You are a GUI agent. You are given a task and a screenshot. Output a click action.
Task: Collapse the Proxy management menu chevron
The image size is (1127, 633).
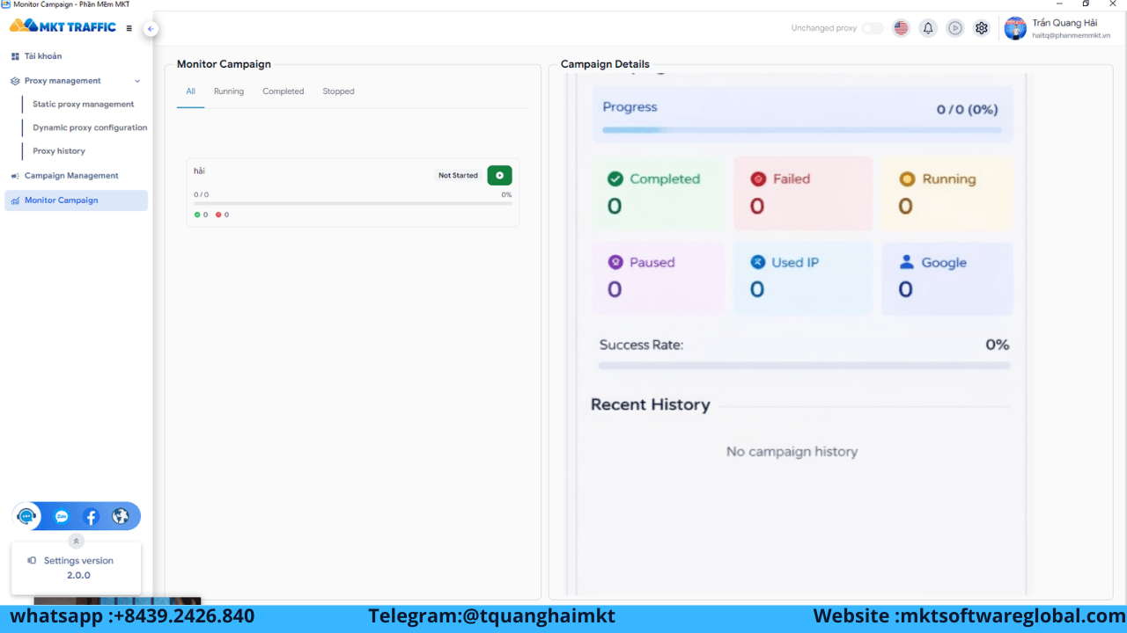tap(137, 81)
